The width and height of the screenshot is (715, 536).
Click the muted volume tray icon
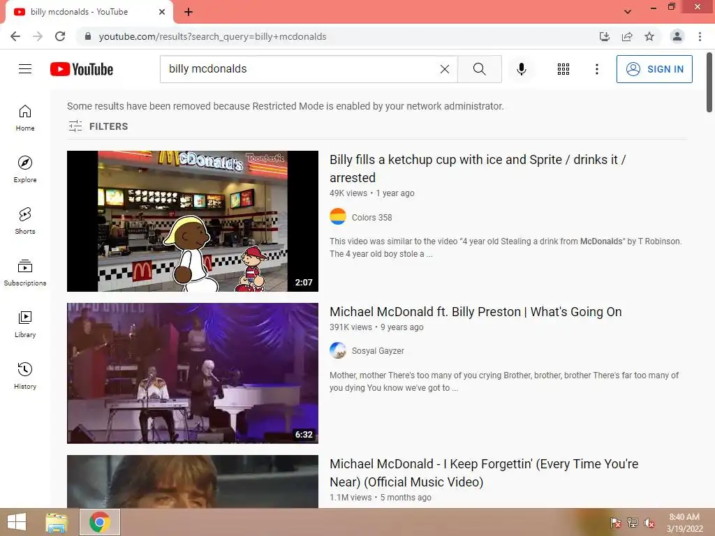tap(649, 523)
